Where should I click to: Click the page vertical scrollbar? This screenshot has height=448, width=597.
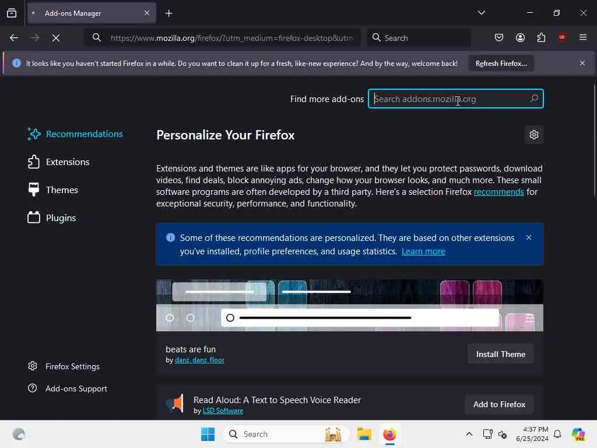(594, 141)
